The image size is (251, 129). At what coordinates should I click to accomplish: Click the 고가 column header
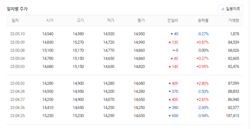point(80,20)
